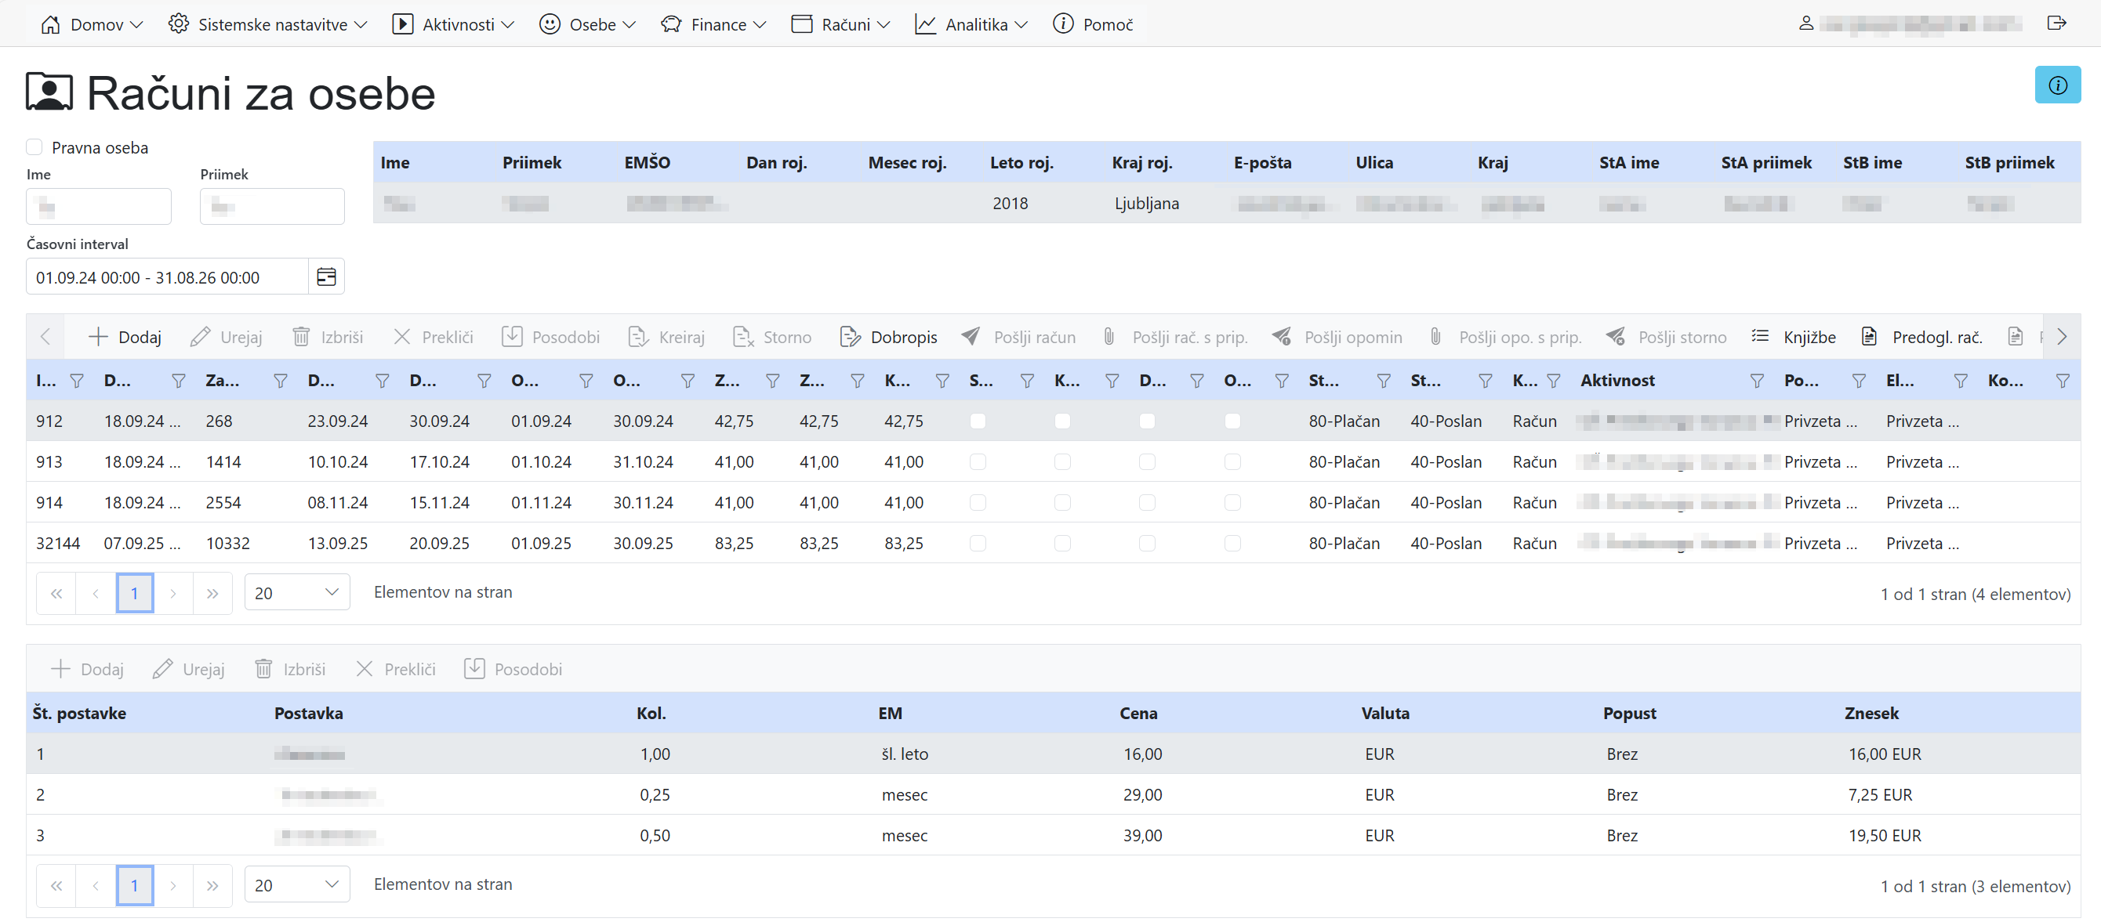Open items-per-page dropdown in items grid
The image size is (2101, 922).
click(x=297, y=884)
